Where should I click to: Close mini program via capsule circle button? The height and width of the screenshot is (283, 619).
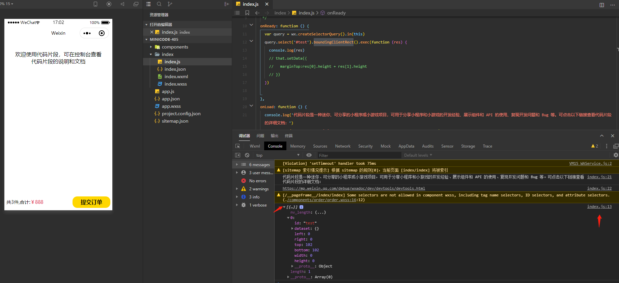tap(102, 33)
